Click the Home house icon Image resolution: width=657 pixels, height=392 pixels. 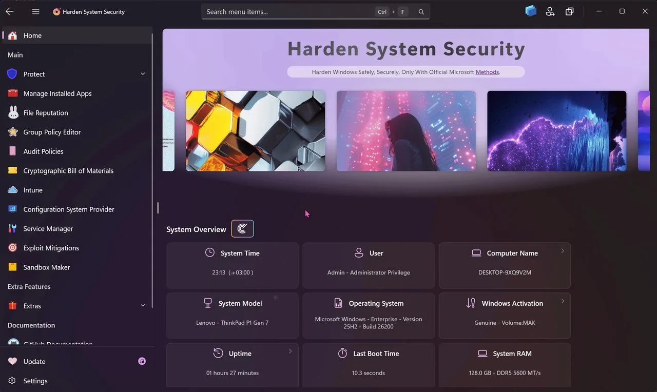12,35
